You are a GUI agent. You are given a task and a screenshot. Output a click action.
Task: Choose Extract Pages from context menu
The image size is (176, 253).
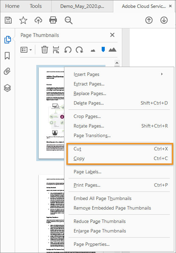(x=119, y=84)
